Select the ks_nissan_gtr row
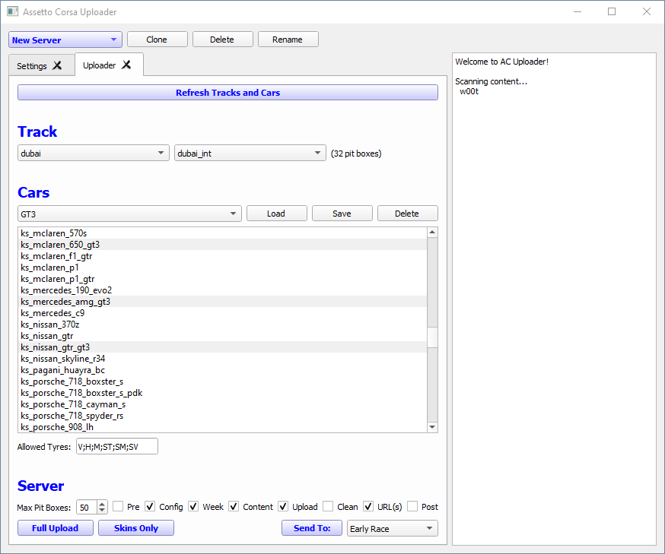The width and height of the screenshot is (665, 554). click(223, 336)
